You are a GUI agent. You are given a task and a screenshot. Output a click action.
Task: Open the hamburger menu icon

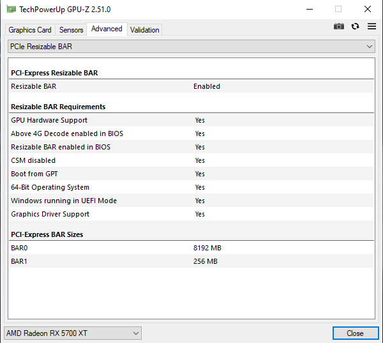tap(372, 26)
